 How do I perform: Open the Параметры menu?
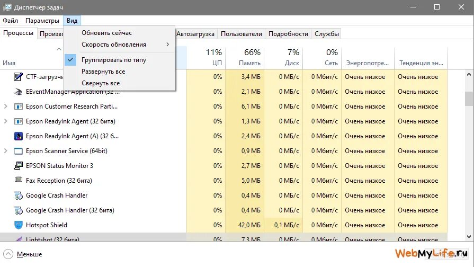tap(42, 21)
